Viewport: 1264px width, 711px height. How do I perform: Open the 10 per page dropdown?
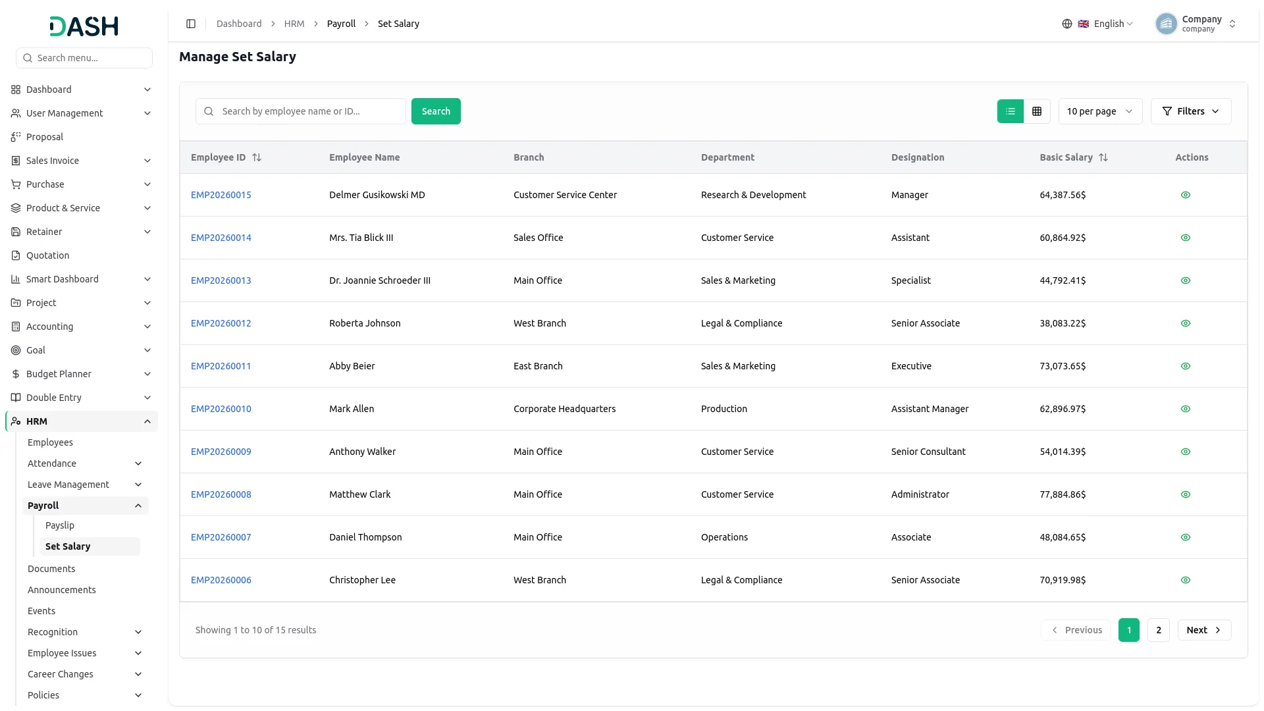(1100, 111)
